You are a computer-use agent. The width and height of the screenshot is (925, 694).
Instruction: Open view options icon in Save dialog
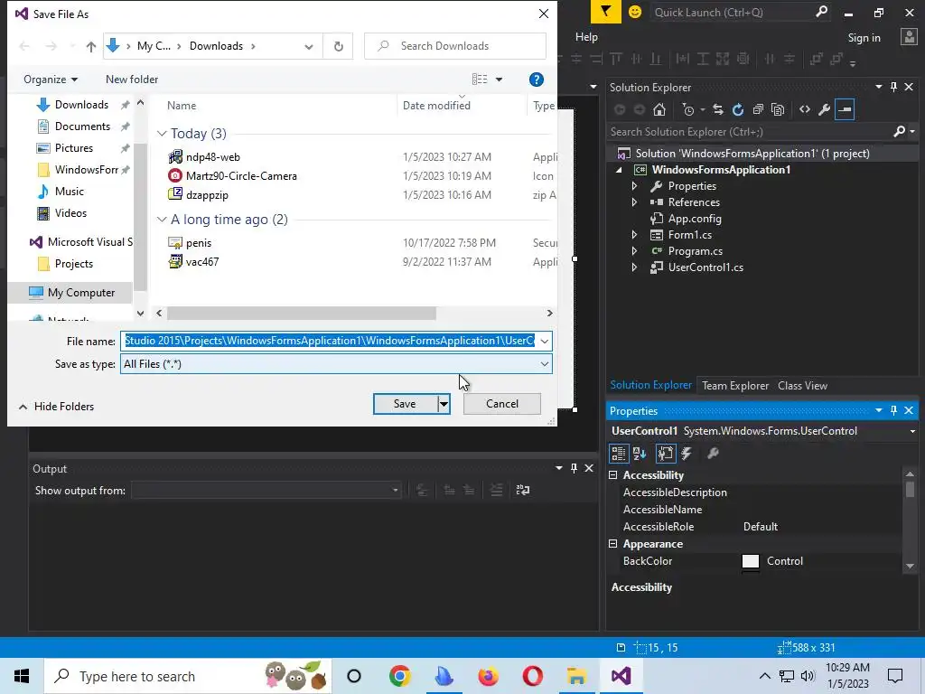(481, 80)
